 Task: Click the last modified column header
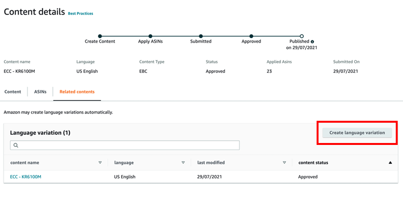(x=211, y=163)
